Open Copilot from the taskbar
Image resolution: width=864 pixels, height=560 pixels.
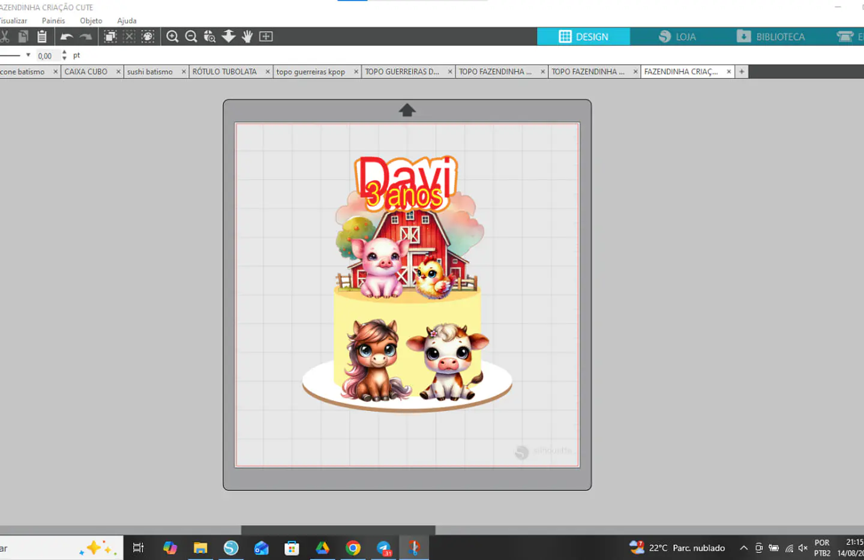[170, 547]
